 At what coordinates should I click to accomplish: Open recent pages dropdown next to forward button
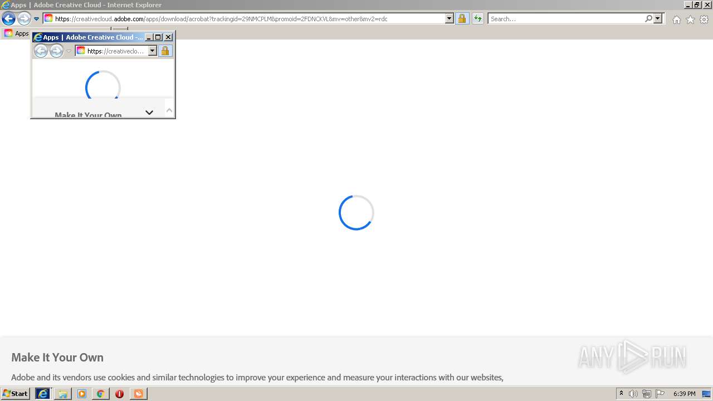tap(36, 19)
